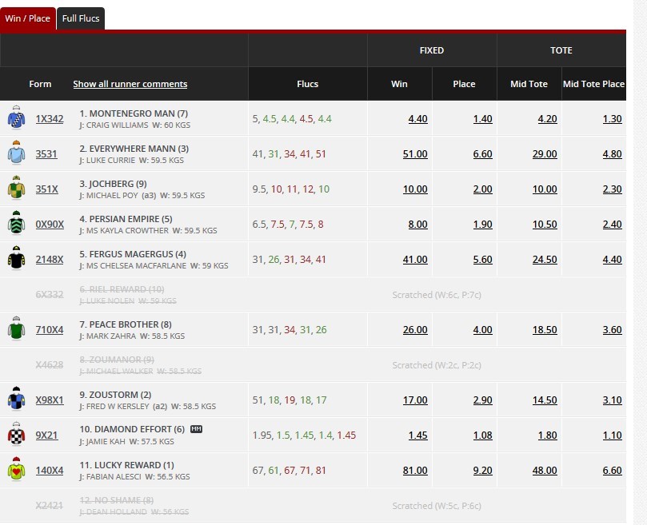This screenshot has height=525, width=647.
Task: Click Fergus Magergus jockey silks icon
Action: (x=17, y=258)
